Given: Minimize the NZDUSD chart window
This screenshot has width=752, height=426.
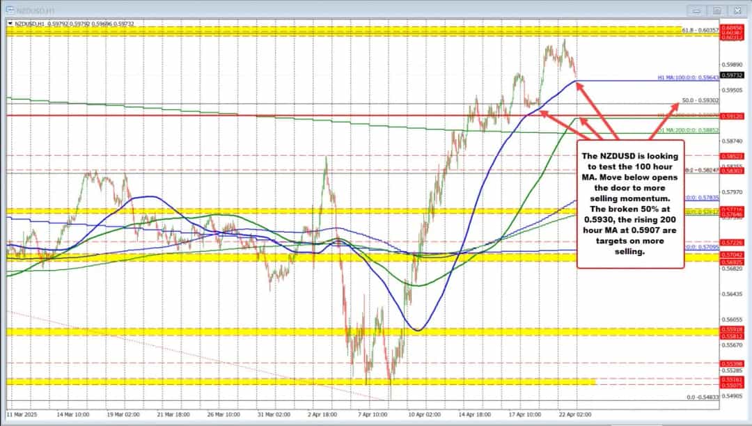Looking at the screenshot, I should coord(696,11).
